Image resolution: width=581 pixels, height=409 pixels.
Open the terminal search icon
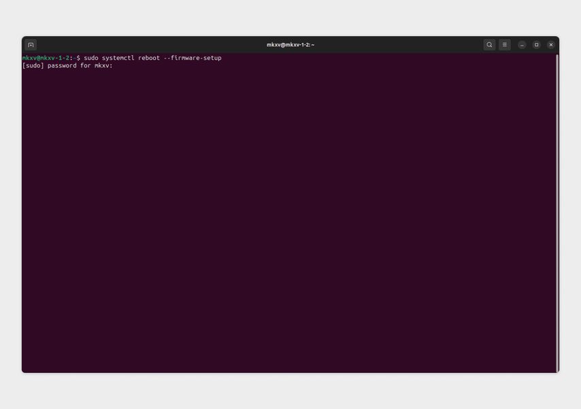pos(489,45)
